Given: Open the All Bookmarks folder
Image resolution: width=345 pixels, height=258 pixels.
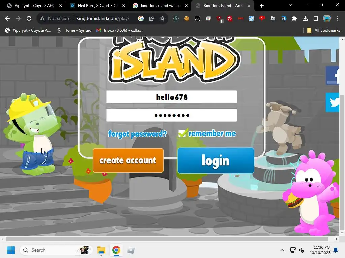Looking at the screenshot, I should point(323,30).
